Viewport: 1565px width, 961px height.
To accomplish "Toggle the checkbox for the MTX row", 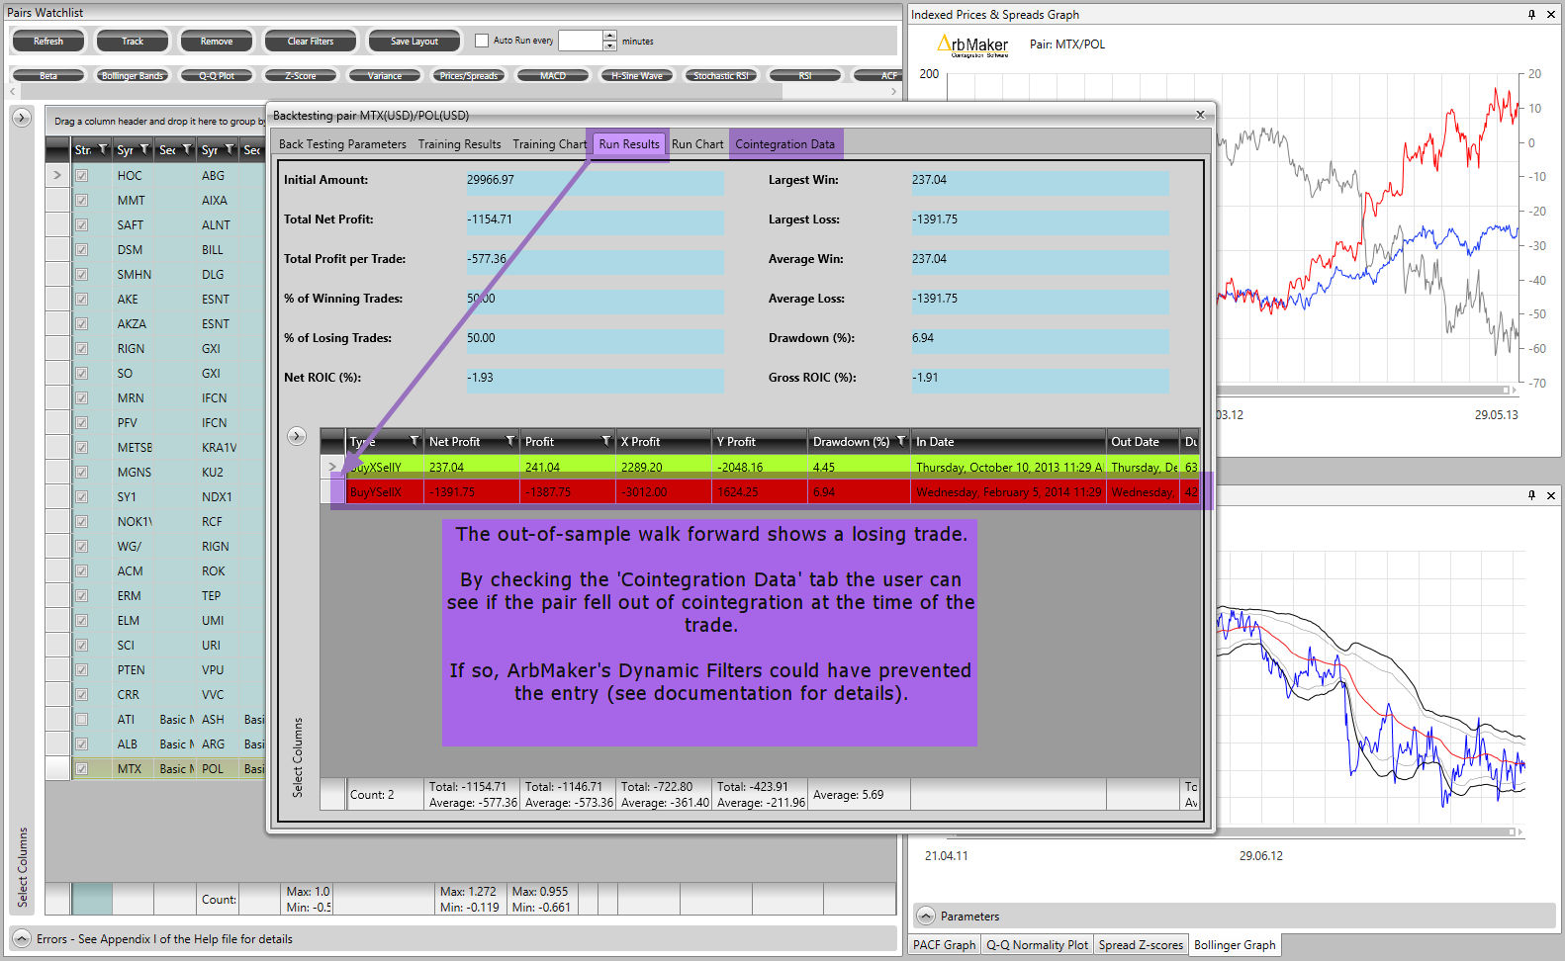I will pos(82,768).
